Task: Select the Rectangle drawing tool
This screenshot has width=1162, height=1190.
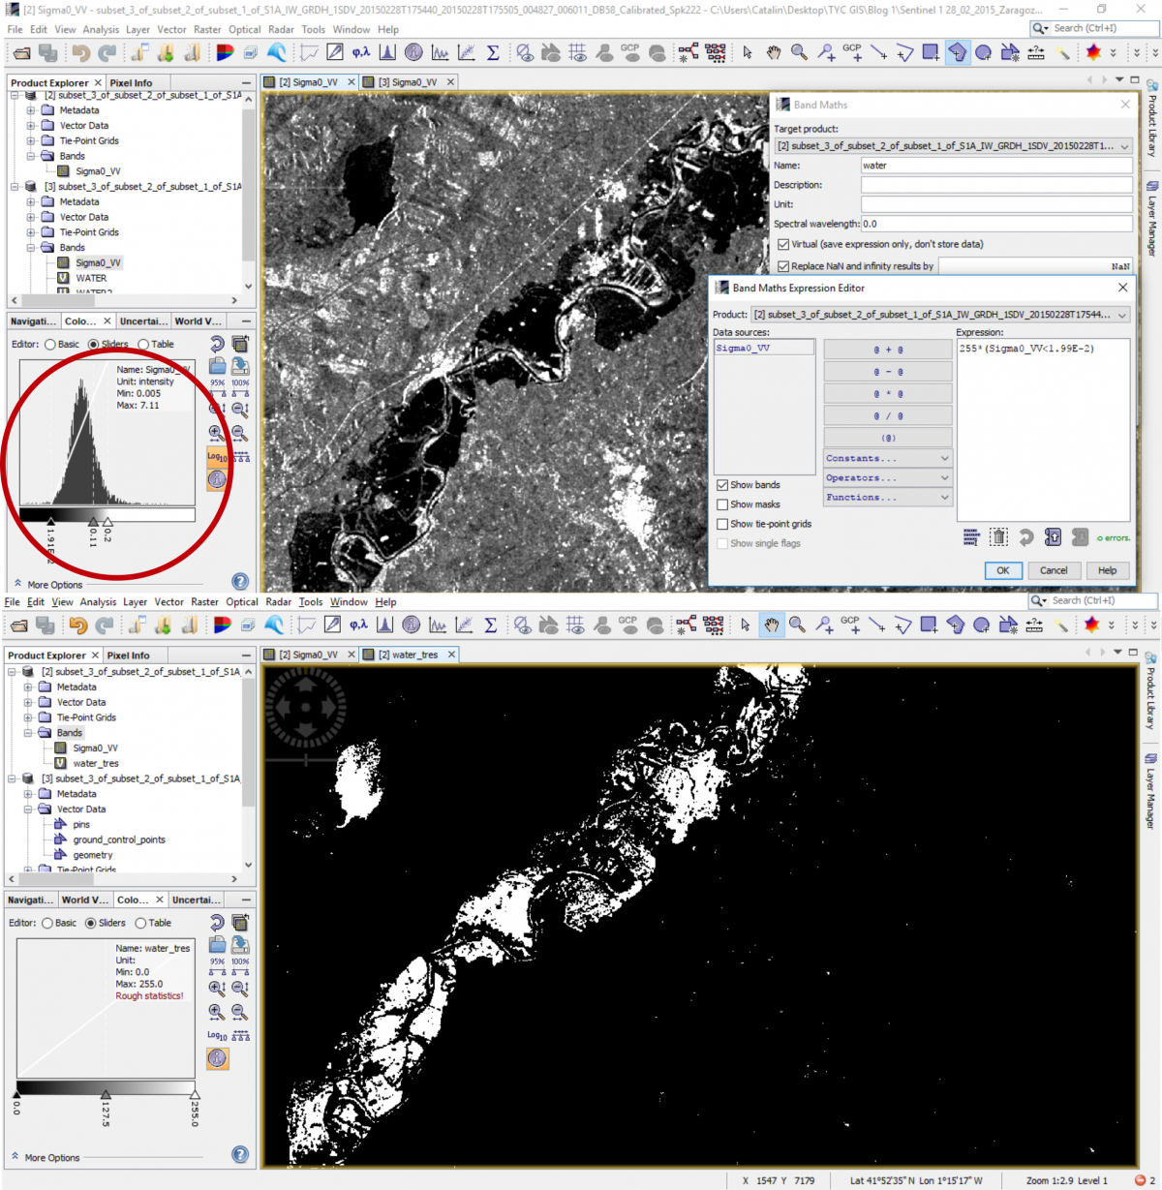Action: pyautogui.click(x=933, y=54)
